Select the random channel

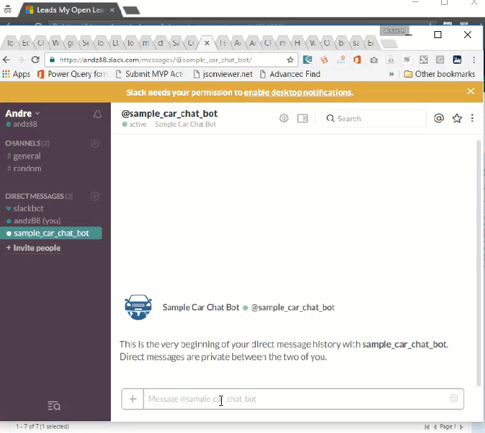tap(26, 168)
